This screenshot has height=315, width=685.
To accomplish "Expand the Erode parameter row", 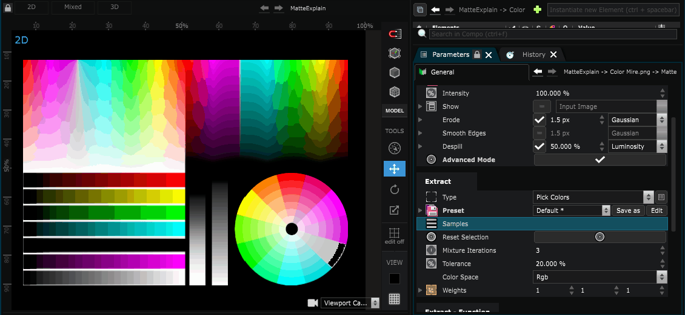I will pyautogui.click(x=420, y=120).
